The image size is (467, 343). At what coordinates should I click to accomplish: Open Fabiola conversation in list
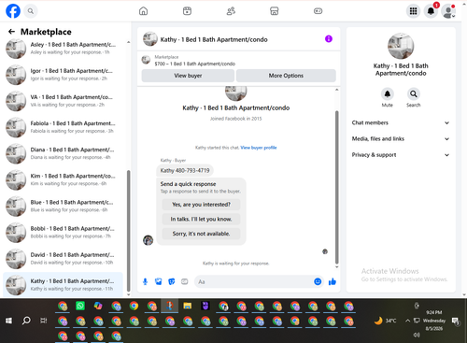pyautogui.click(x=63, y=127)
